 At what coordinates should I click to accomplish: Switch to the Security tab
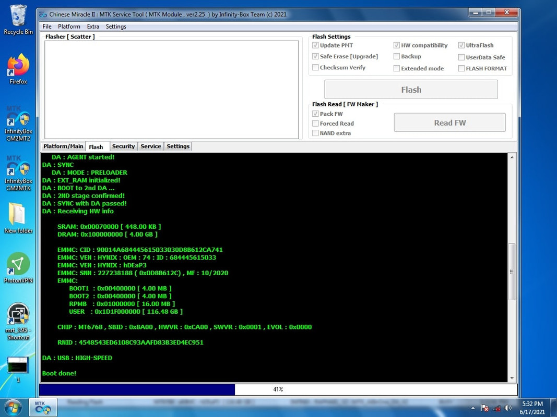[123, 146]
